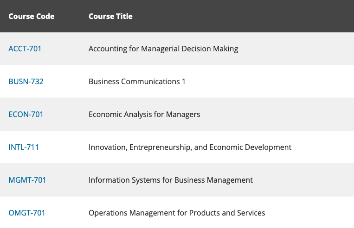Click the Accounting for Managerial Decision Making title
This screenshot has height=228, width=354.
point(163,49)
